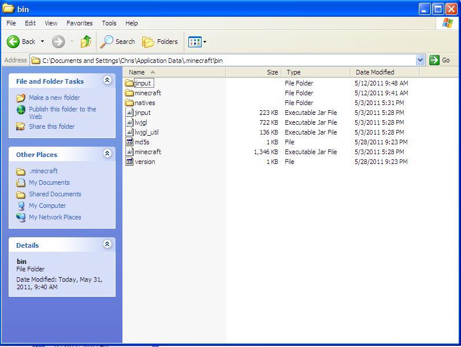Click the Make a new folder icon
The image size is (461, 347).
click(21, 98)
